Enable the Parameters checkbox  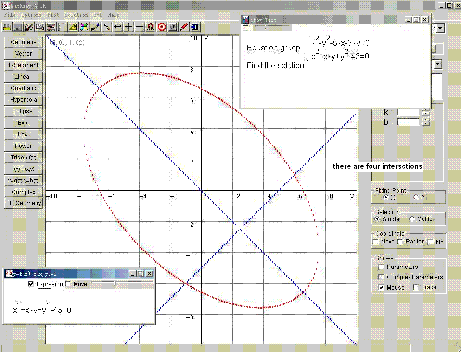(381, 267)
